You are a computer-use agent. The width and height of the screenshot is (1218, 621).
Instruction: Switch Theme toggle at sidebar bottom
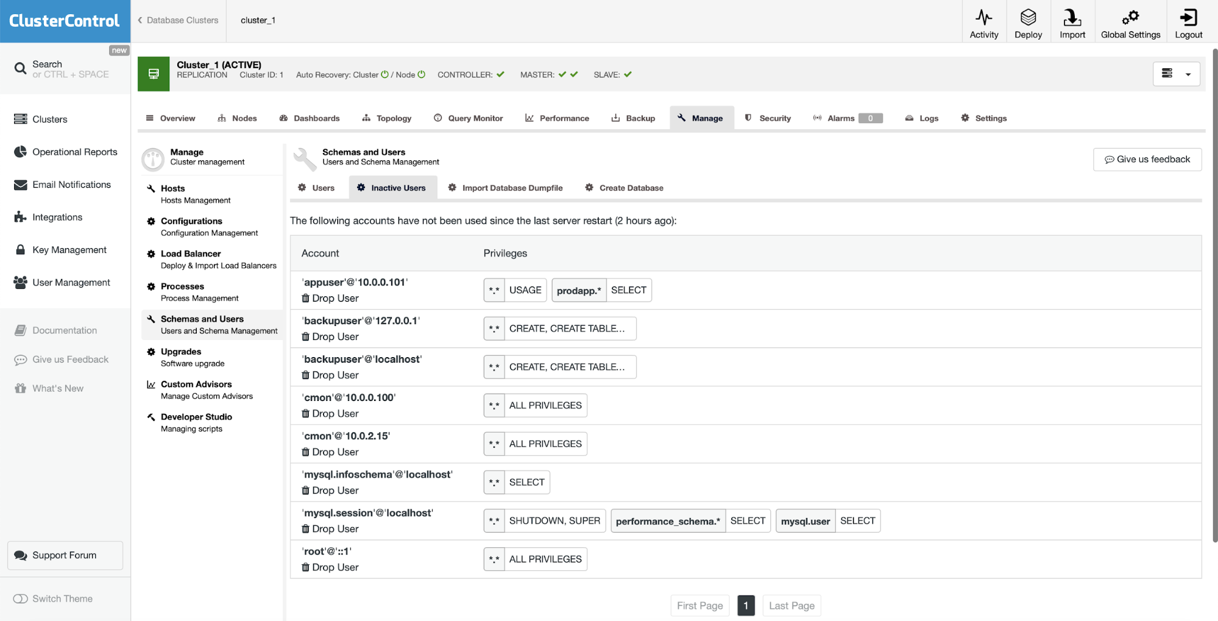pyautogui.click(x=20, y=598)
